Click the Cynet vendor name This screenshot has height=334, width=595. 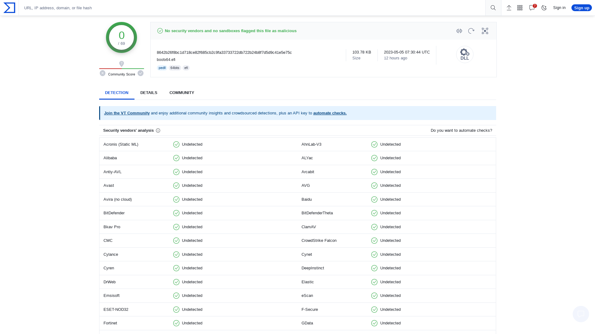coord(307,255)
